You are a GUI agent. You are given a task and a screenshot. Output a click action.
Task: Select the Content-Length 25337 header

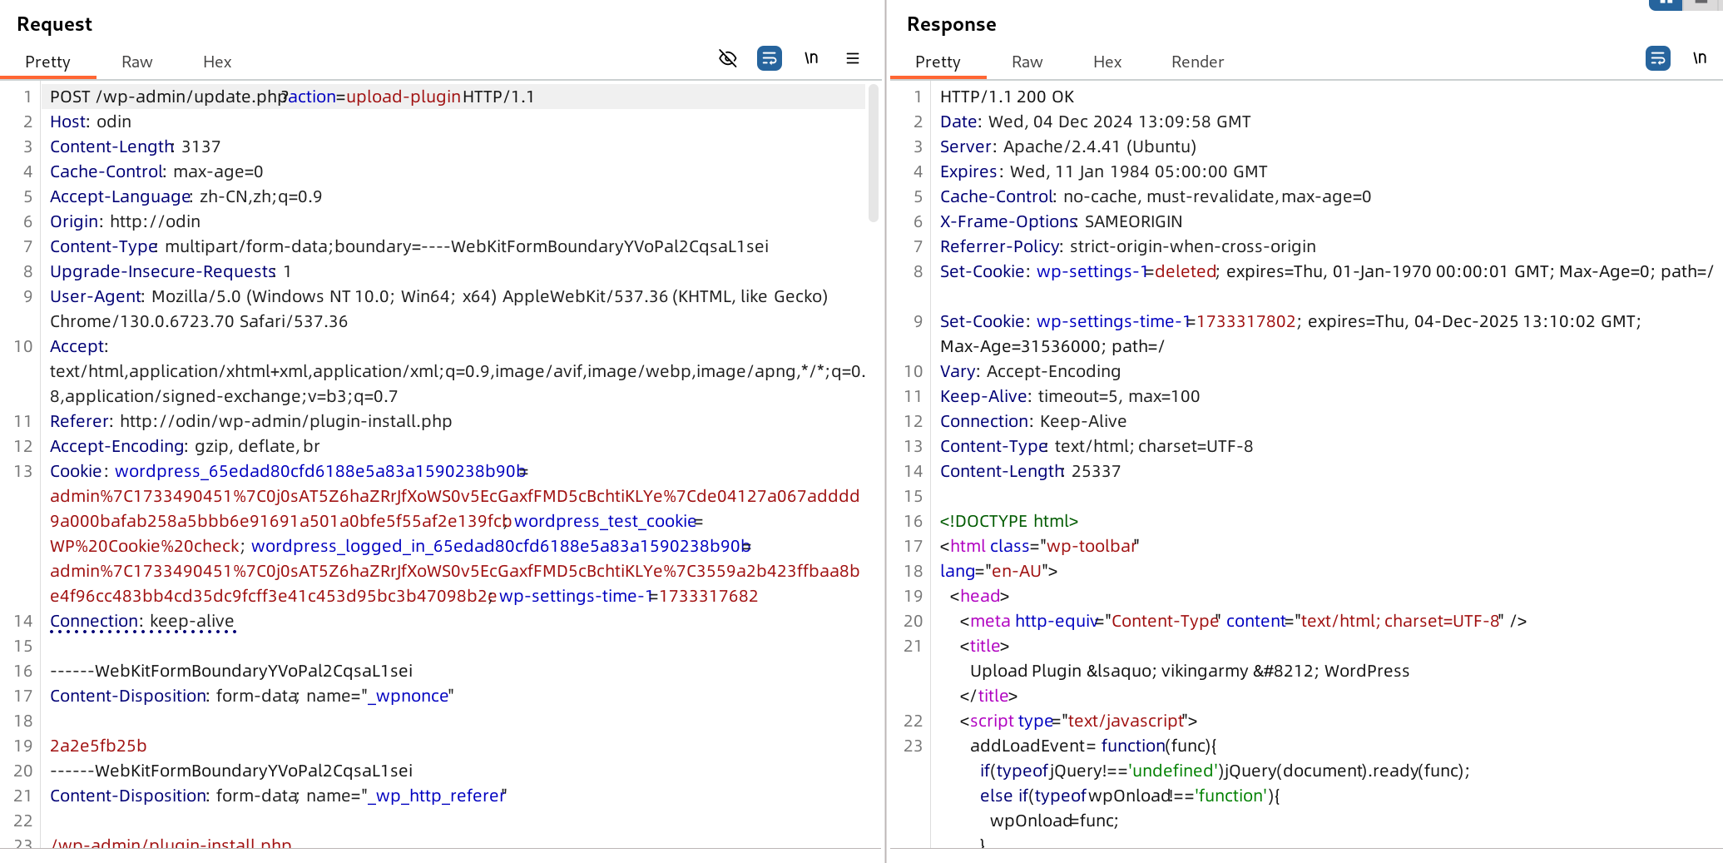point(1030,471)
